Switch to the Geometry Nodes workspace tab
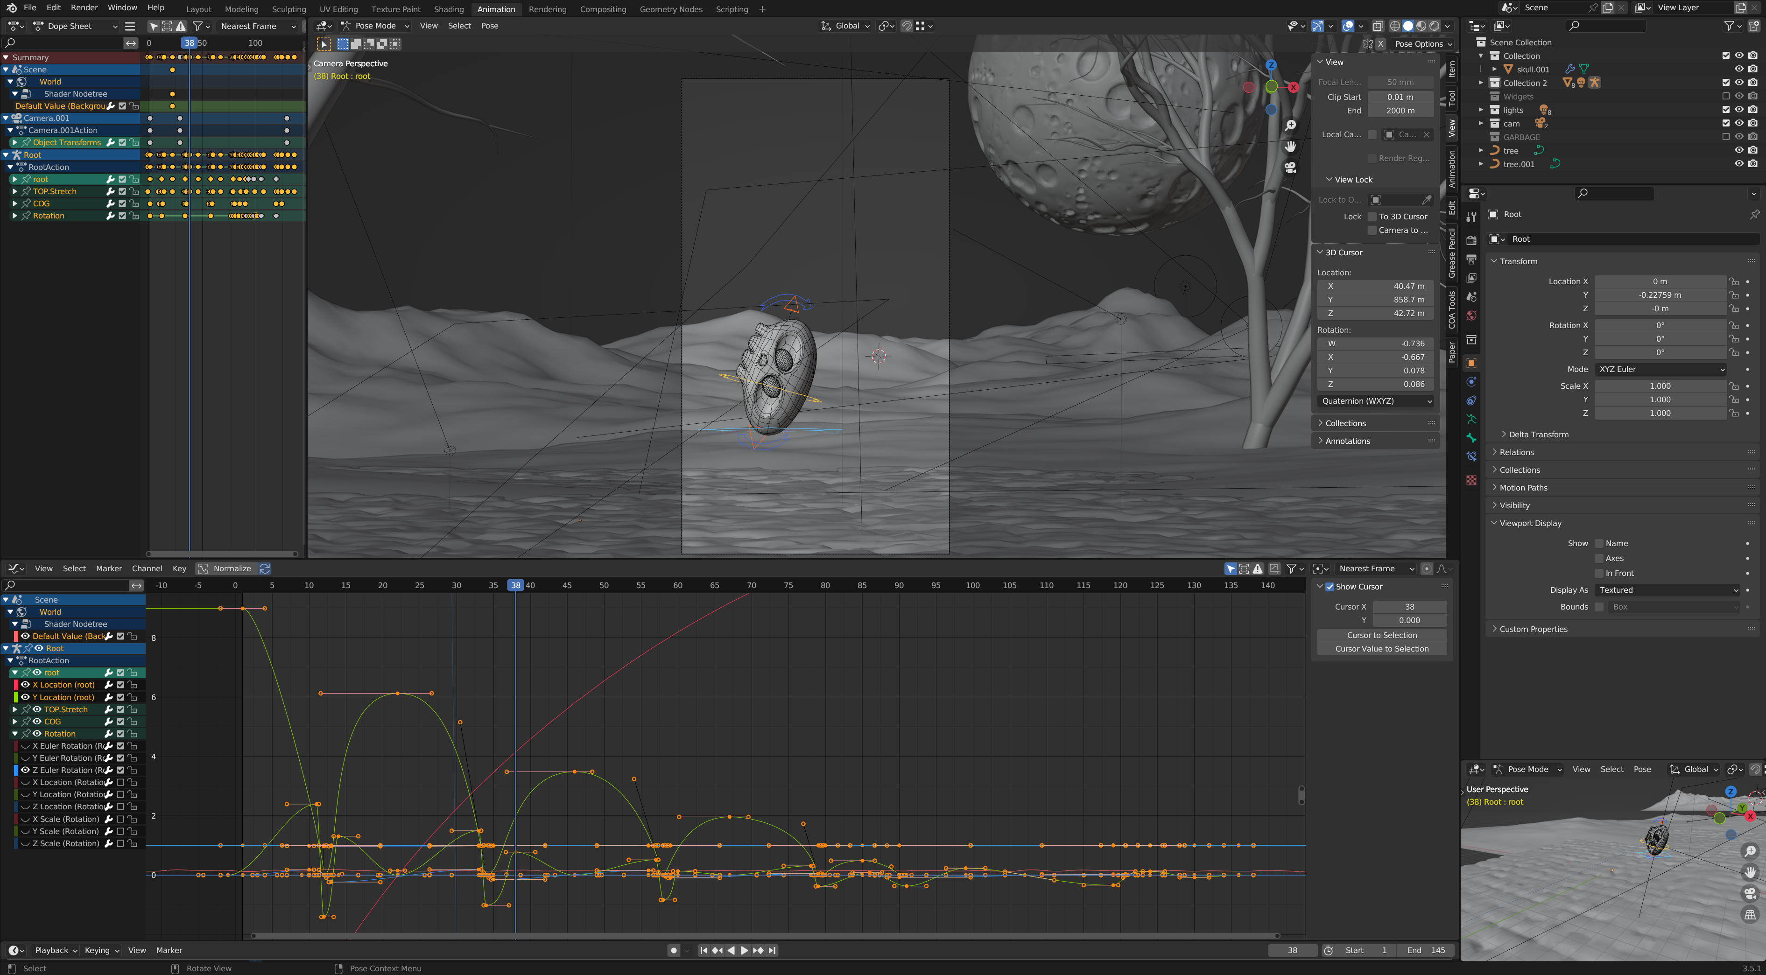 pyautogui.click(x=670, y=9)
